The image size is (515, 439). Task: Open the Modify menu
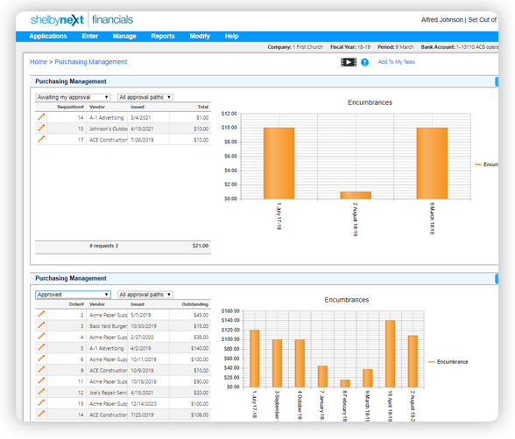click(200, 36)
